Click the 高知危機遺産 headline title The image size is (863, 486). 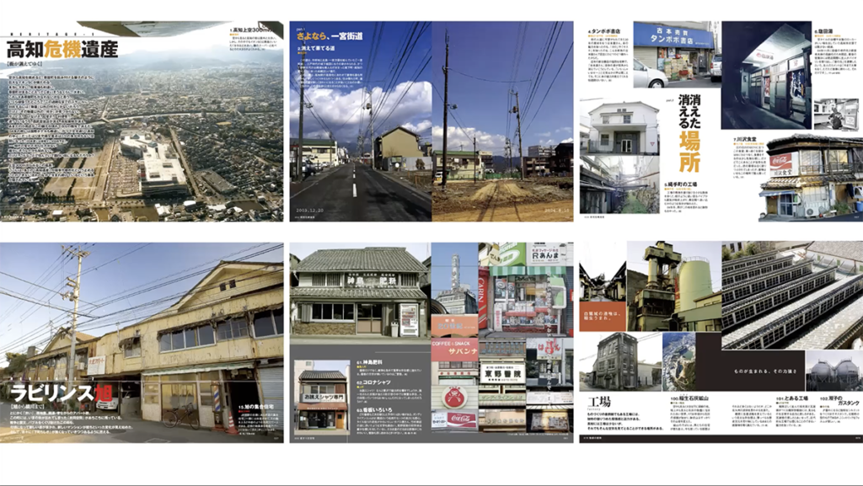62,50
